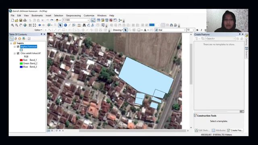Screen dimensions: 258x145
Task: Pin the Table Of Contents panel
Action: (x=42, y=34)
